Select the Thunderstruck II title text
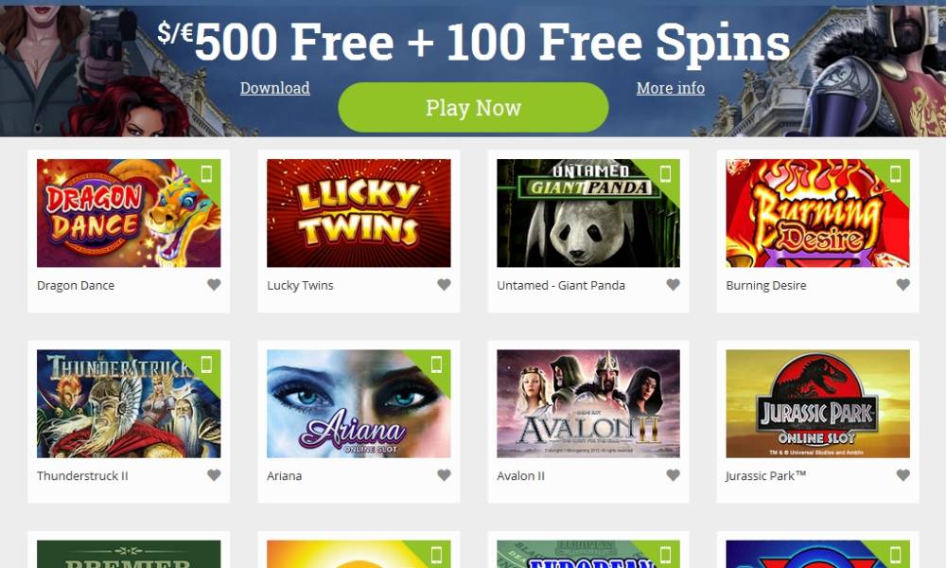The image size is (946, 568). 82,475
